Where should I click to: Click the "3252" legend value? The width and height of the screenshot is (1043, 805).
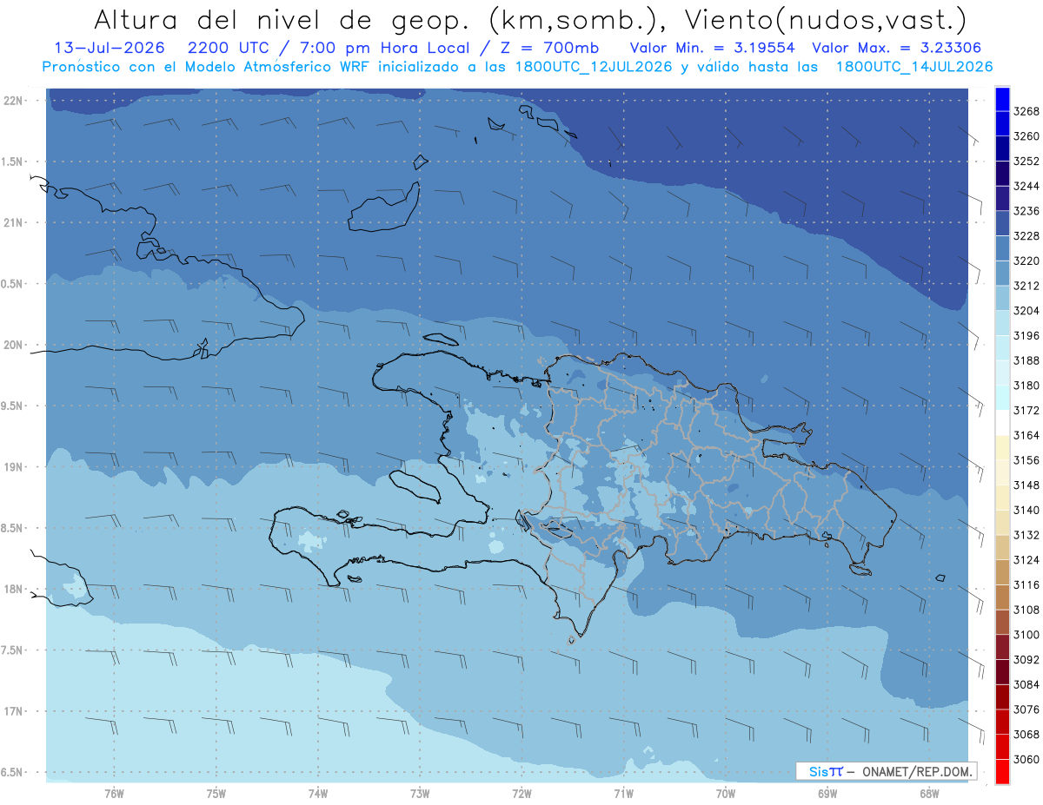coord(1026,161)
